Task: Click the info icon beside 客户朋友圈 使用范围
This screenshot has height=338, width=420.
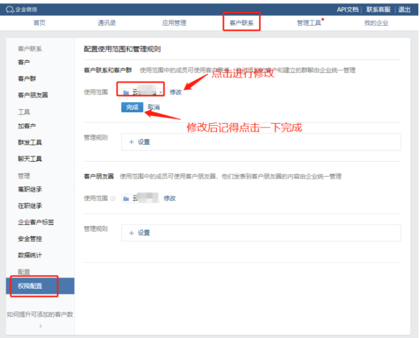Action: coord(113,199)
